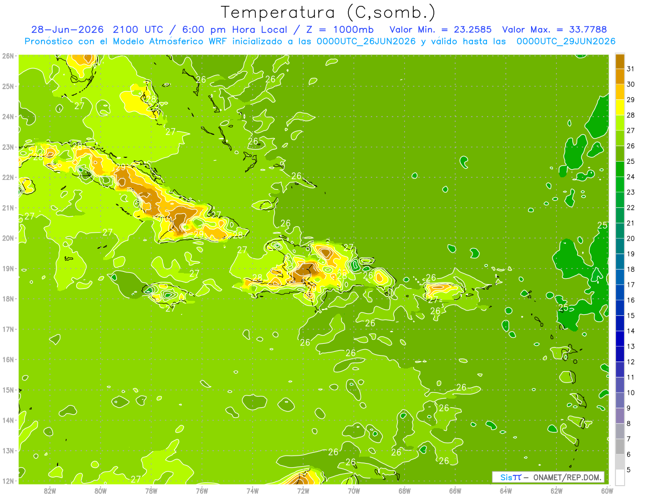Click the latitude axis label "13N"
The image size is (645, 498).
tap(8, 450)
